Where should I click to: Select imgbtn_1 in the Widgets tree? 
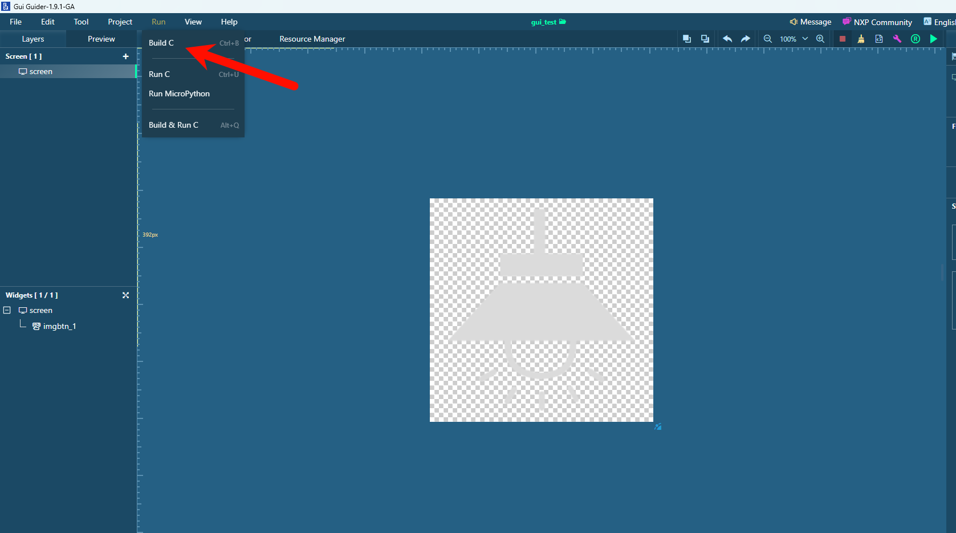click(x=59, y=326)
